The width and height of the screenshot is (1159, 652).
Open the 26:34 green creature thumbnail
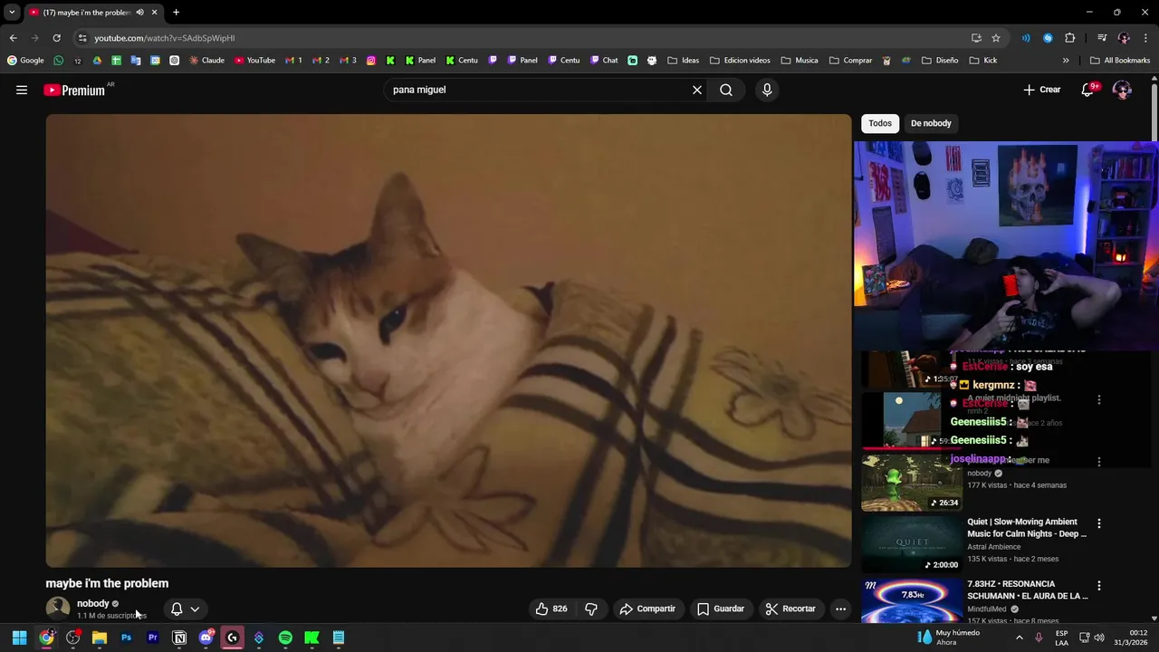(911, 482)
